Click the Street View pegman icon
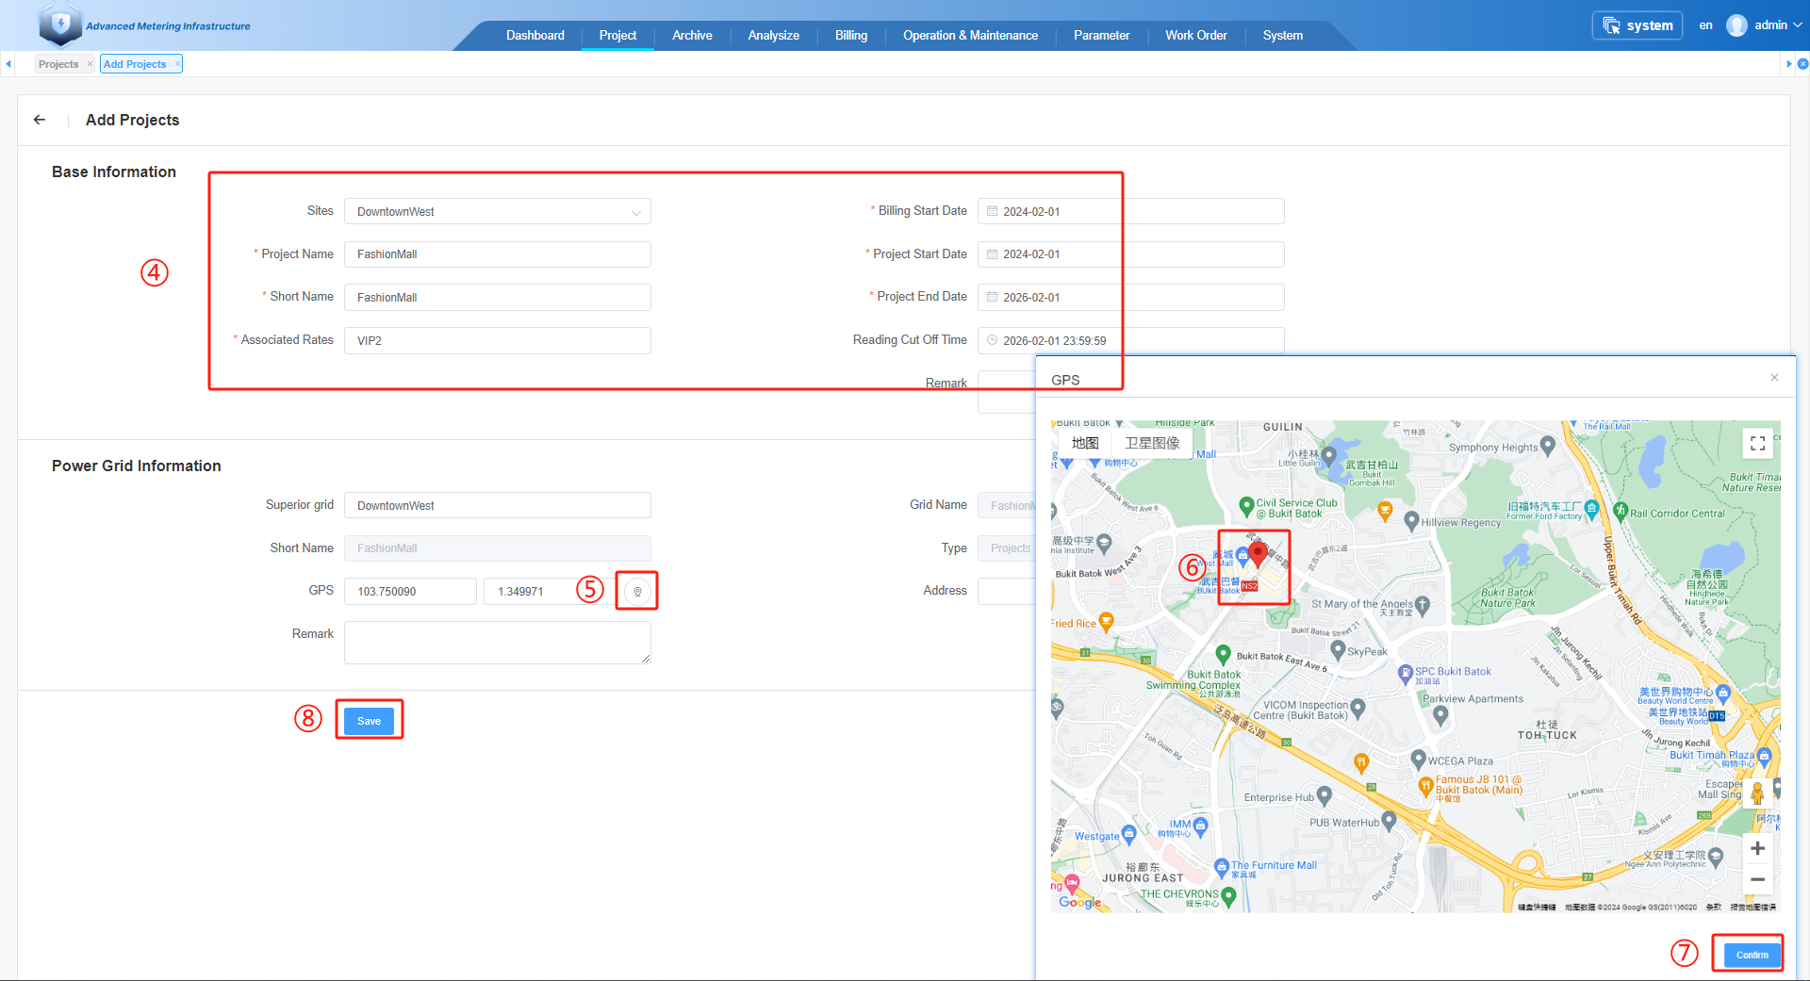The height and width of the screenshot is (981, 1810). click(1757, 794)
